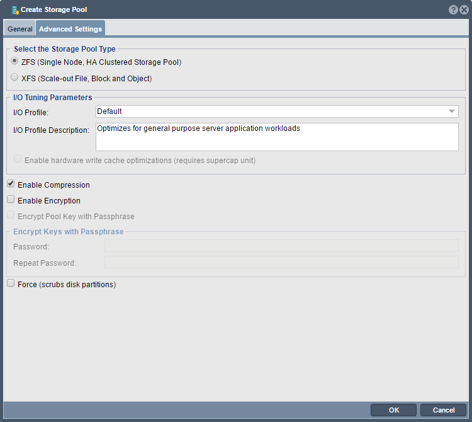472x422 pixels.
Task: Click the 'I/O Tuning Parameters' heading
Action: pos(53,97)
